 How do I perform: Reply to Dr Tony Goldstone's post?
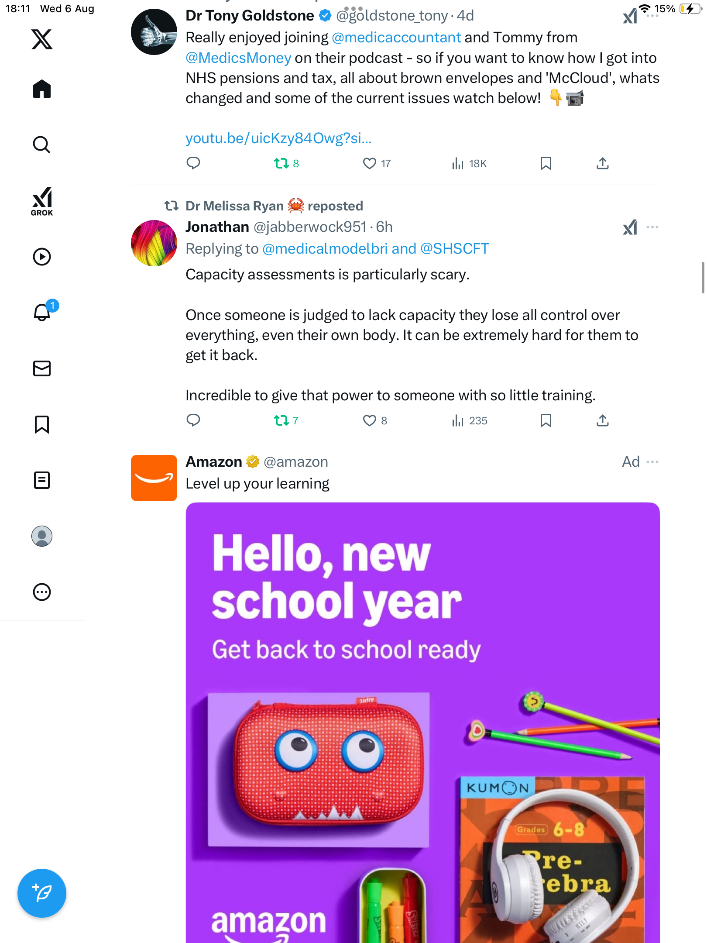(193, 163)
